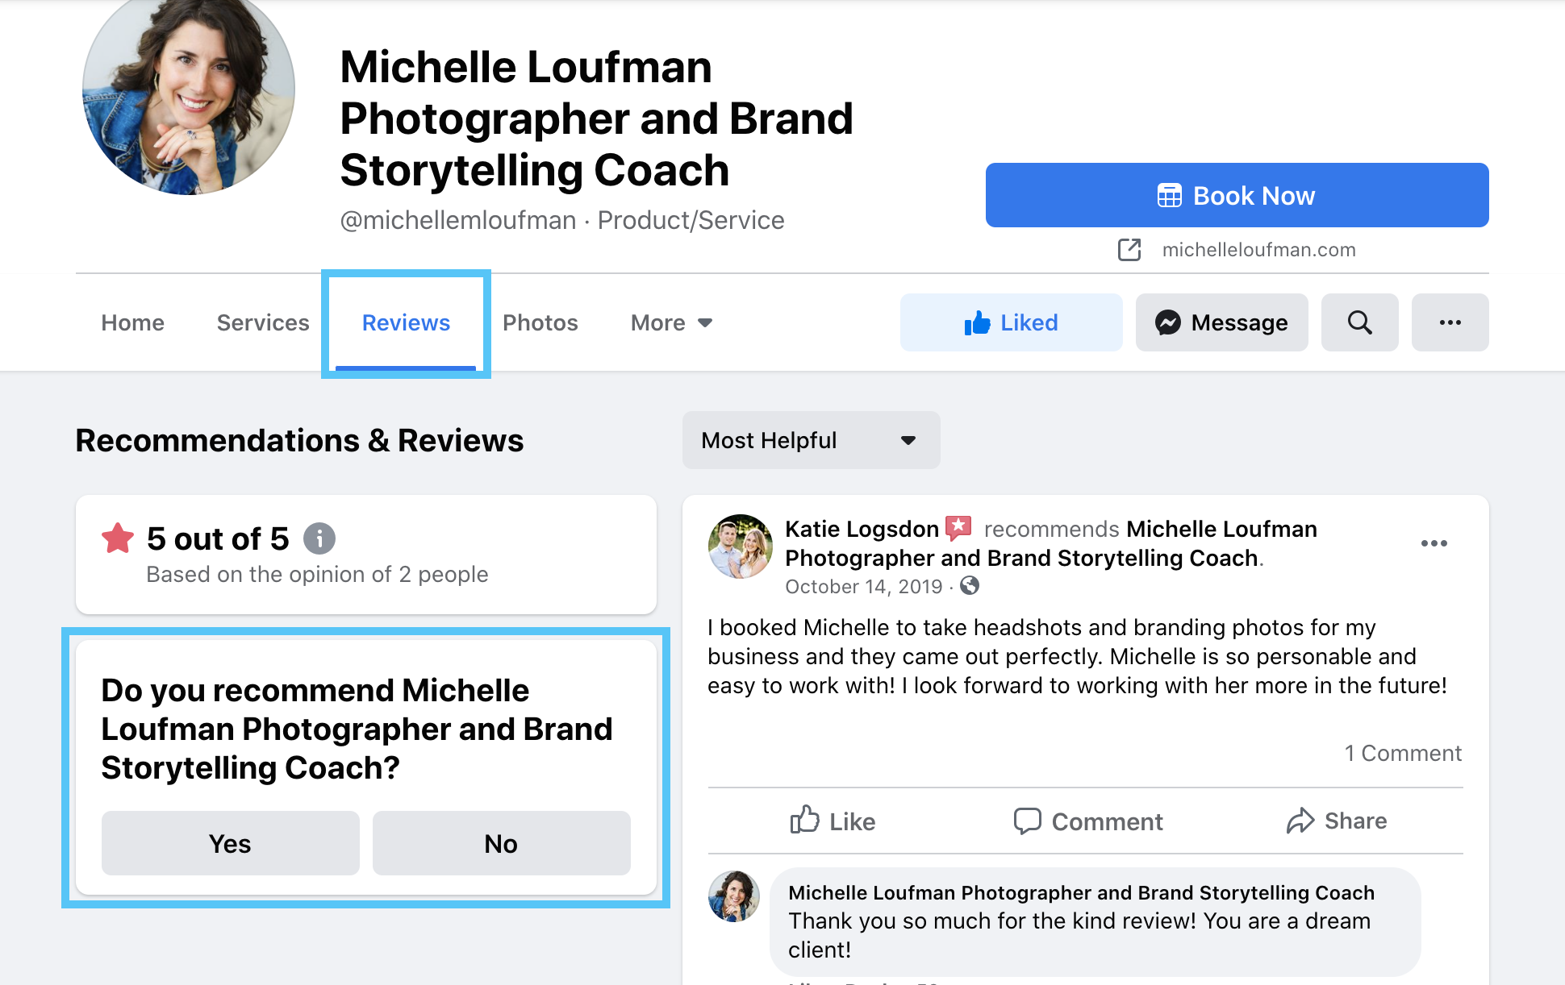Click the external link icon beside michelleloufman.com
Screen dimensions: 1565x985
[1130, 250]
